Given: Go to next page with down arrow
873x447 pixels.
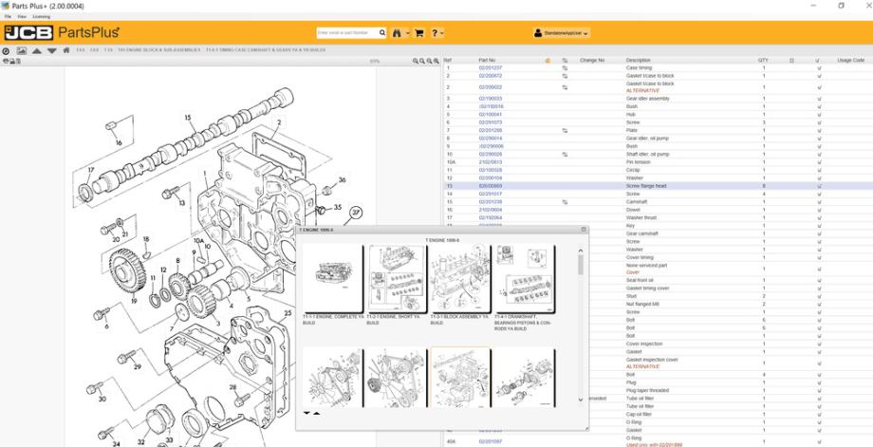Looking at the screenshot, I should point(51,49).
